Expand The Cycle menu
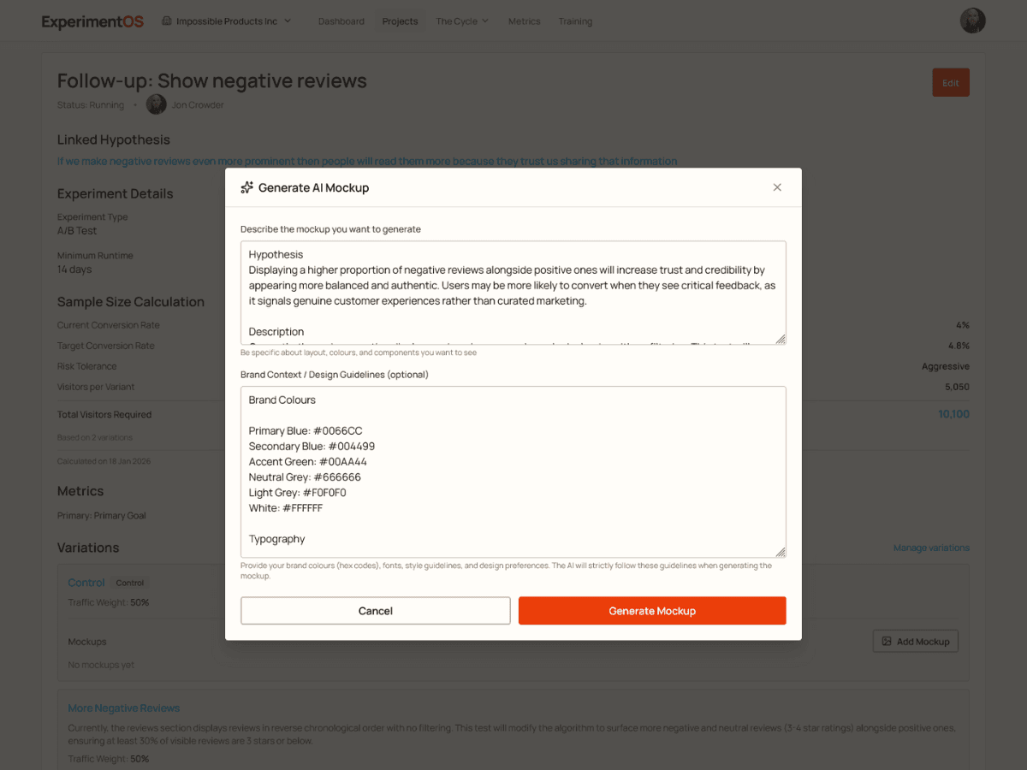1027x770 pixels. (x=461, y=21)
